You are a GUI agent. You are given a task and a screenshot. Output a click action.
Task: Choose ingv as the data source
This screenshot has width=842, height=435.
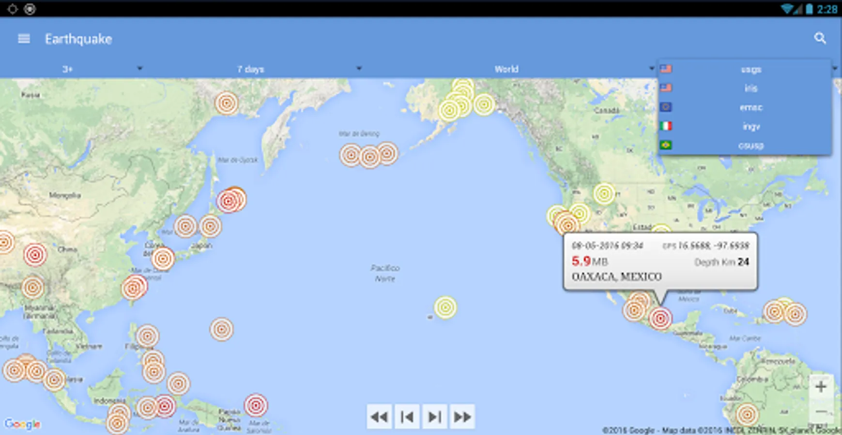[x=745, y=126]
